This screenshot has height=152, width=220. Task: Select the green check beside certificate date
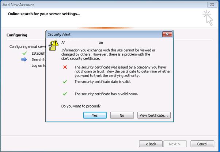tap(65, 82)
